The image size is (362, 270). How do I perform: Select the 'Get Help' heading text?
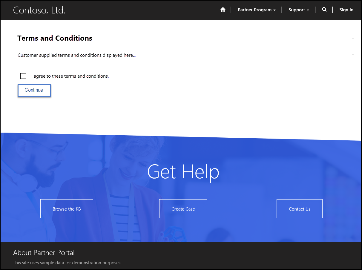click(x=183, y=172)
